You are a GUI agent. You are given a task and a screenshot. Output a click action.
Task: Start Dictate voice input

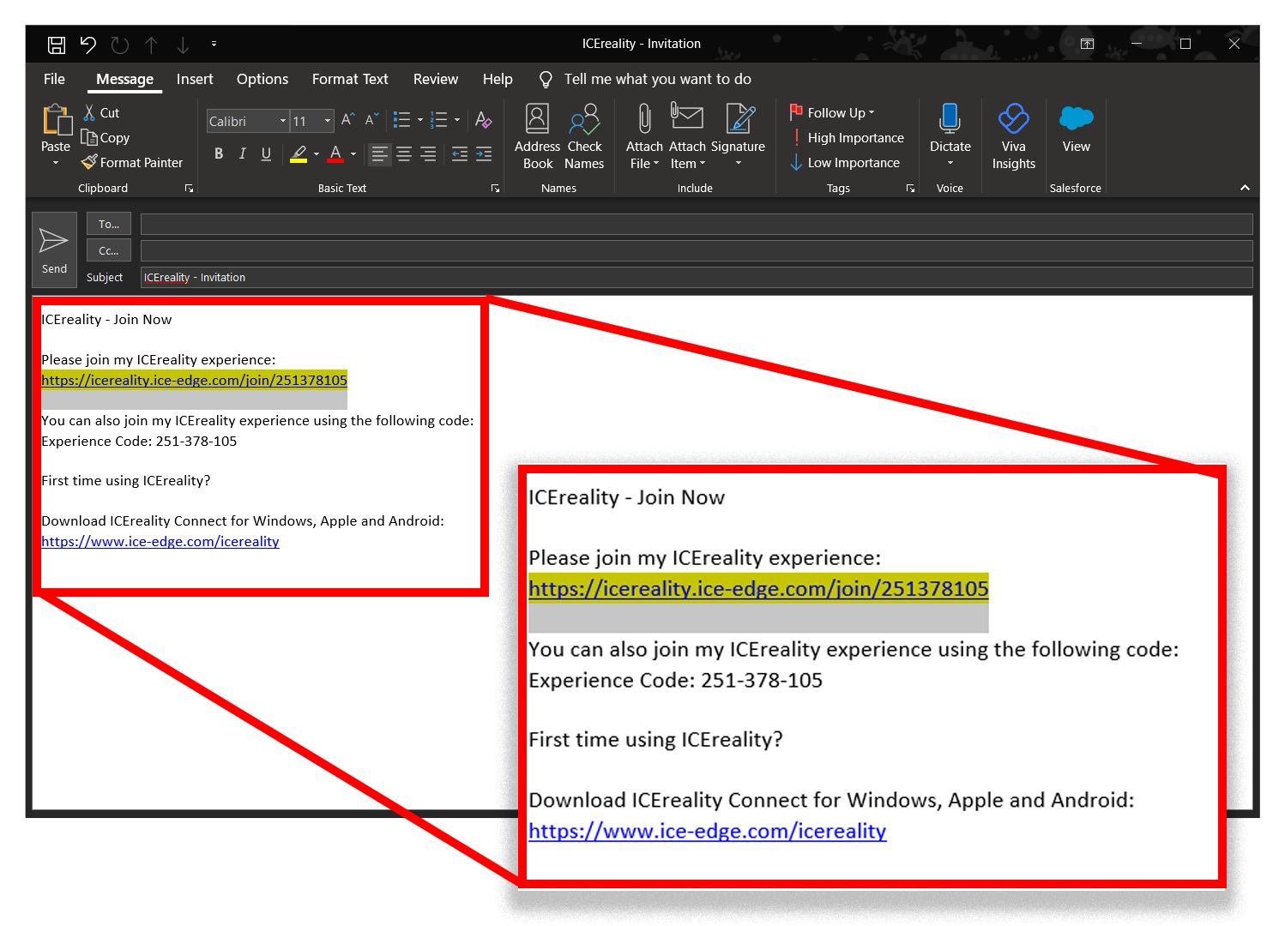[950, 135]
